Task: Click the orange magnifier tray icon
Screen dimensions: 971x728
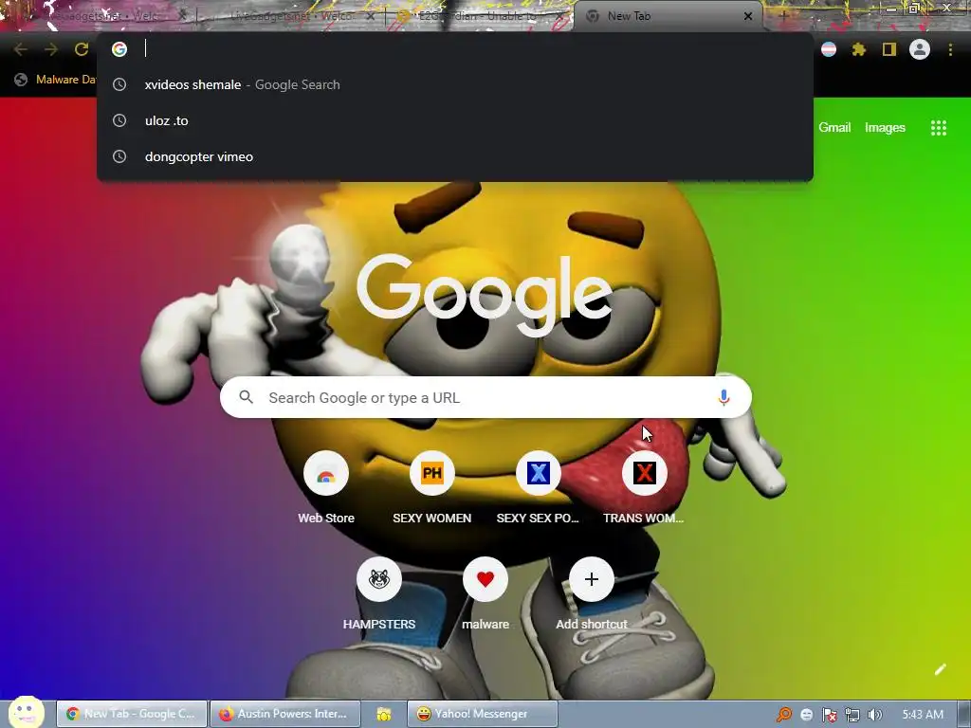Action: click(784, 715)
